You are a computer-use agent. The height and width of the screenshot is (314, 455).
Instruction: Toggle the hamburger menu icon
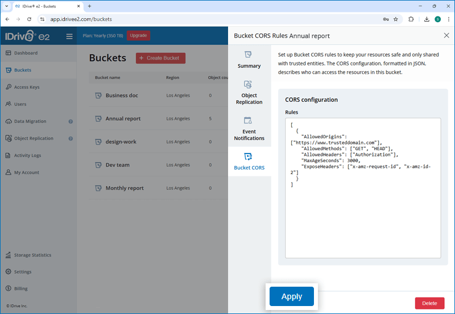click(x=69, y=36)
